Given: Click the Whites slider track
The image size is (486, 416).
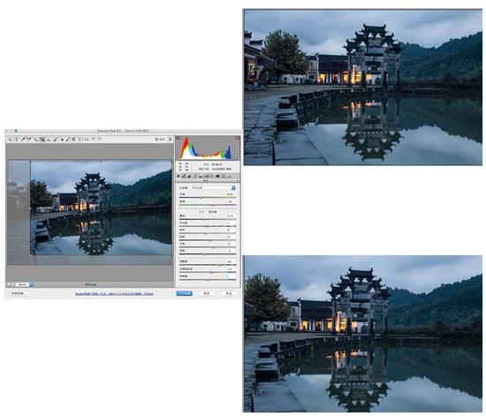Looking at the screenshot, I should (x=208, y=247).
